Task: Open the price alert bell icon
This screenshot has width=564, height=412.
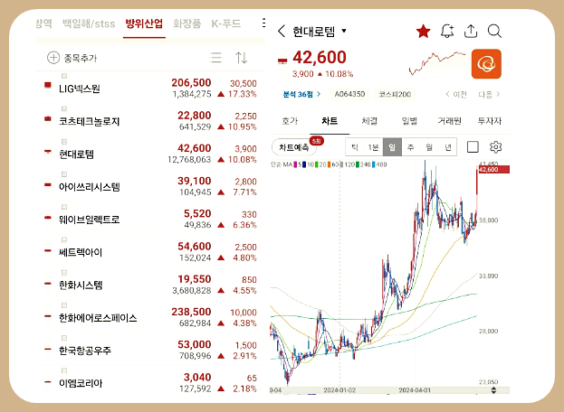Action: tap(447, 32)
